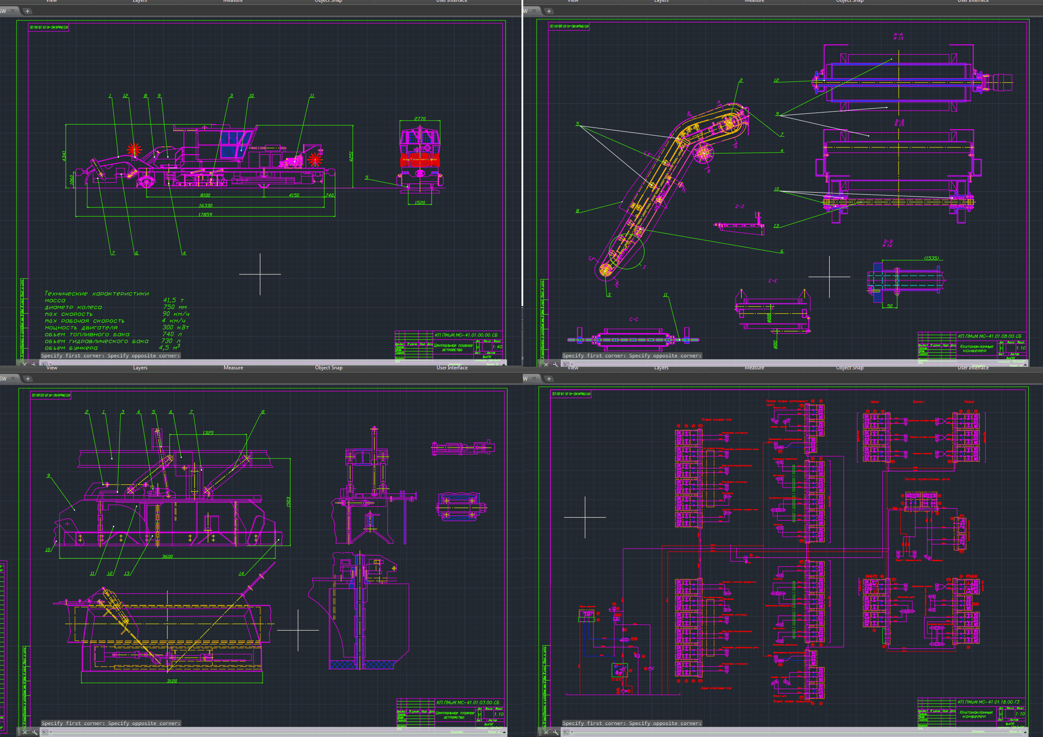Expand the Measure panel above hydraulic schematic drawing
The width and height of the screenshot is (1043, 737).
(x=755, y=368)
